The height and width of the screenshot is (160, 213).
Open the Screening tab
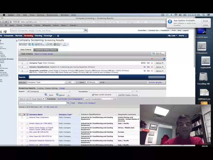(29, 36)
